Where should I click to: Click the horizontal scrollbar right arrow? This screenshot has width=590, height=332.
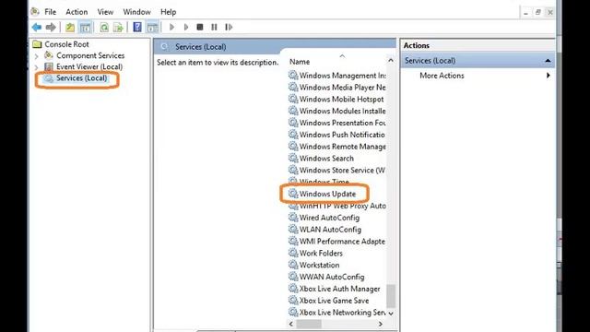pos(381,324)
